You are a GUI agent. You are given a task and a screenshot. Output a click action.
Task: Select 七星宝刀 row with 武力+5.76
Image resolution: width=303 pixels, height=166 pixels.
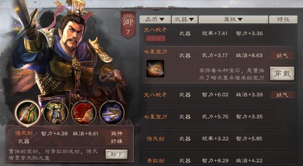coord(219,117)
